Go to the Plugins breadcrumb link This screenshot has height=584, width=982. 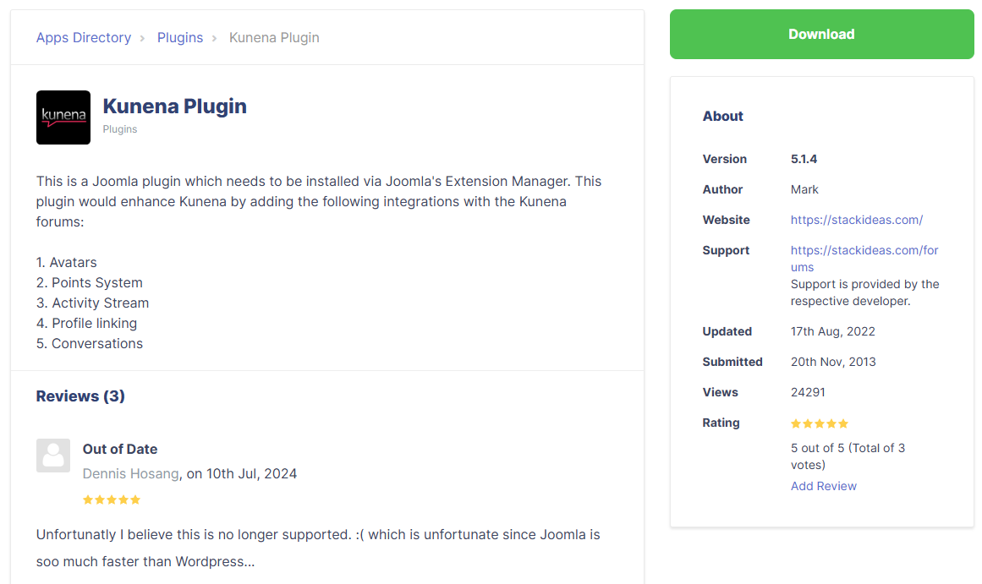pyautogui.click(x=180, y=38)
